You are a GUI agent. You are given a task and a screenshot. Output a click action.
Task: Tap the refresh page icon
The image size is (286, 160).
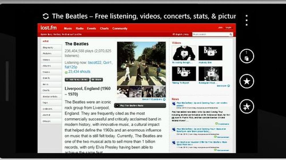[45, 16]
